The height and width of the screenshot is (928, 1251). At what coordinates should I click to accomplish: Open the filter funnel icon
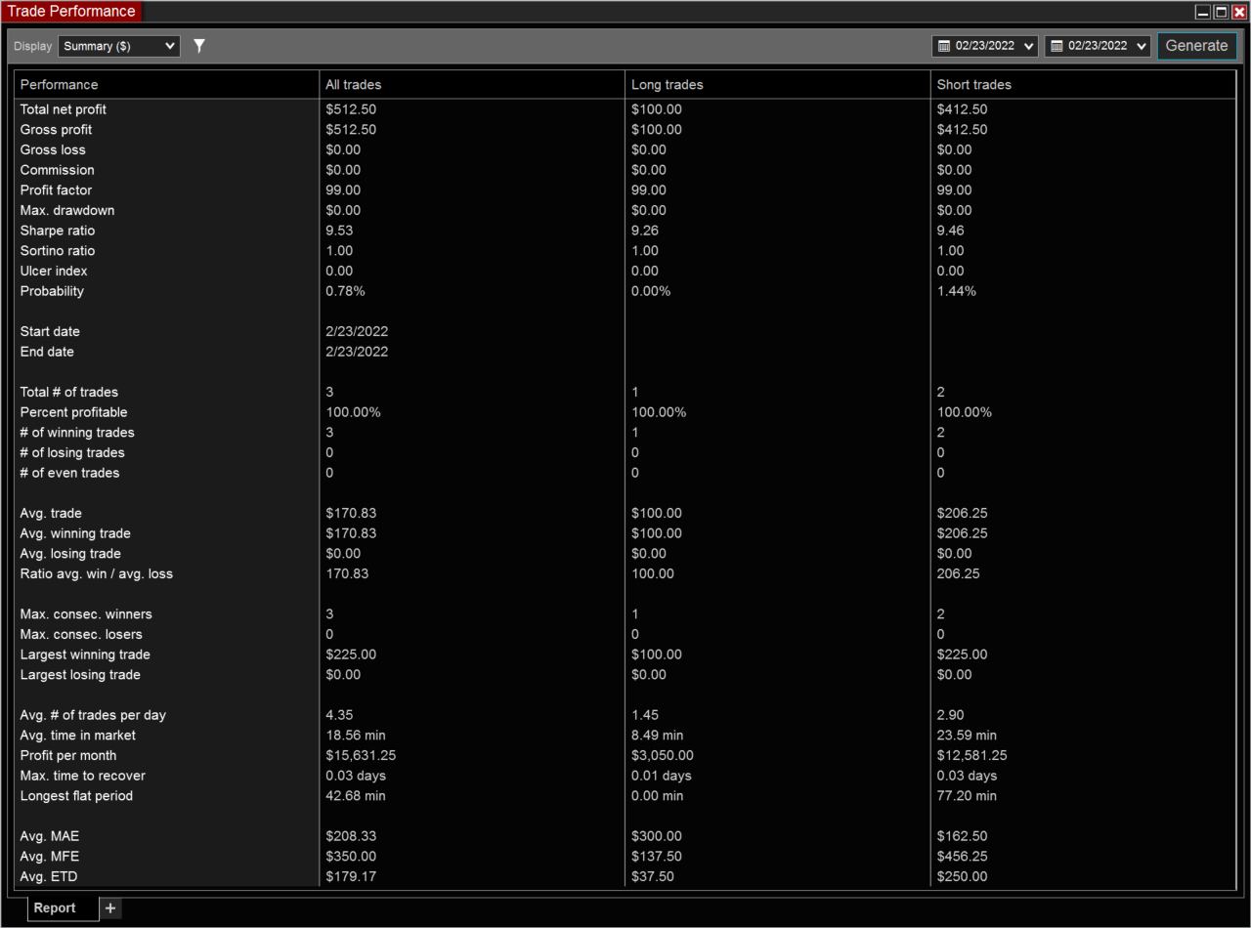[199, 46]
